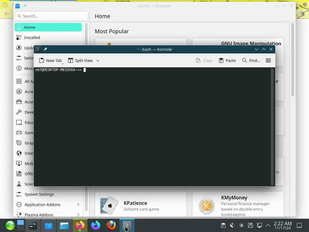
Task: Open Find in Konsole toolbar
Action: click(x=251, y=60)
